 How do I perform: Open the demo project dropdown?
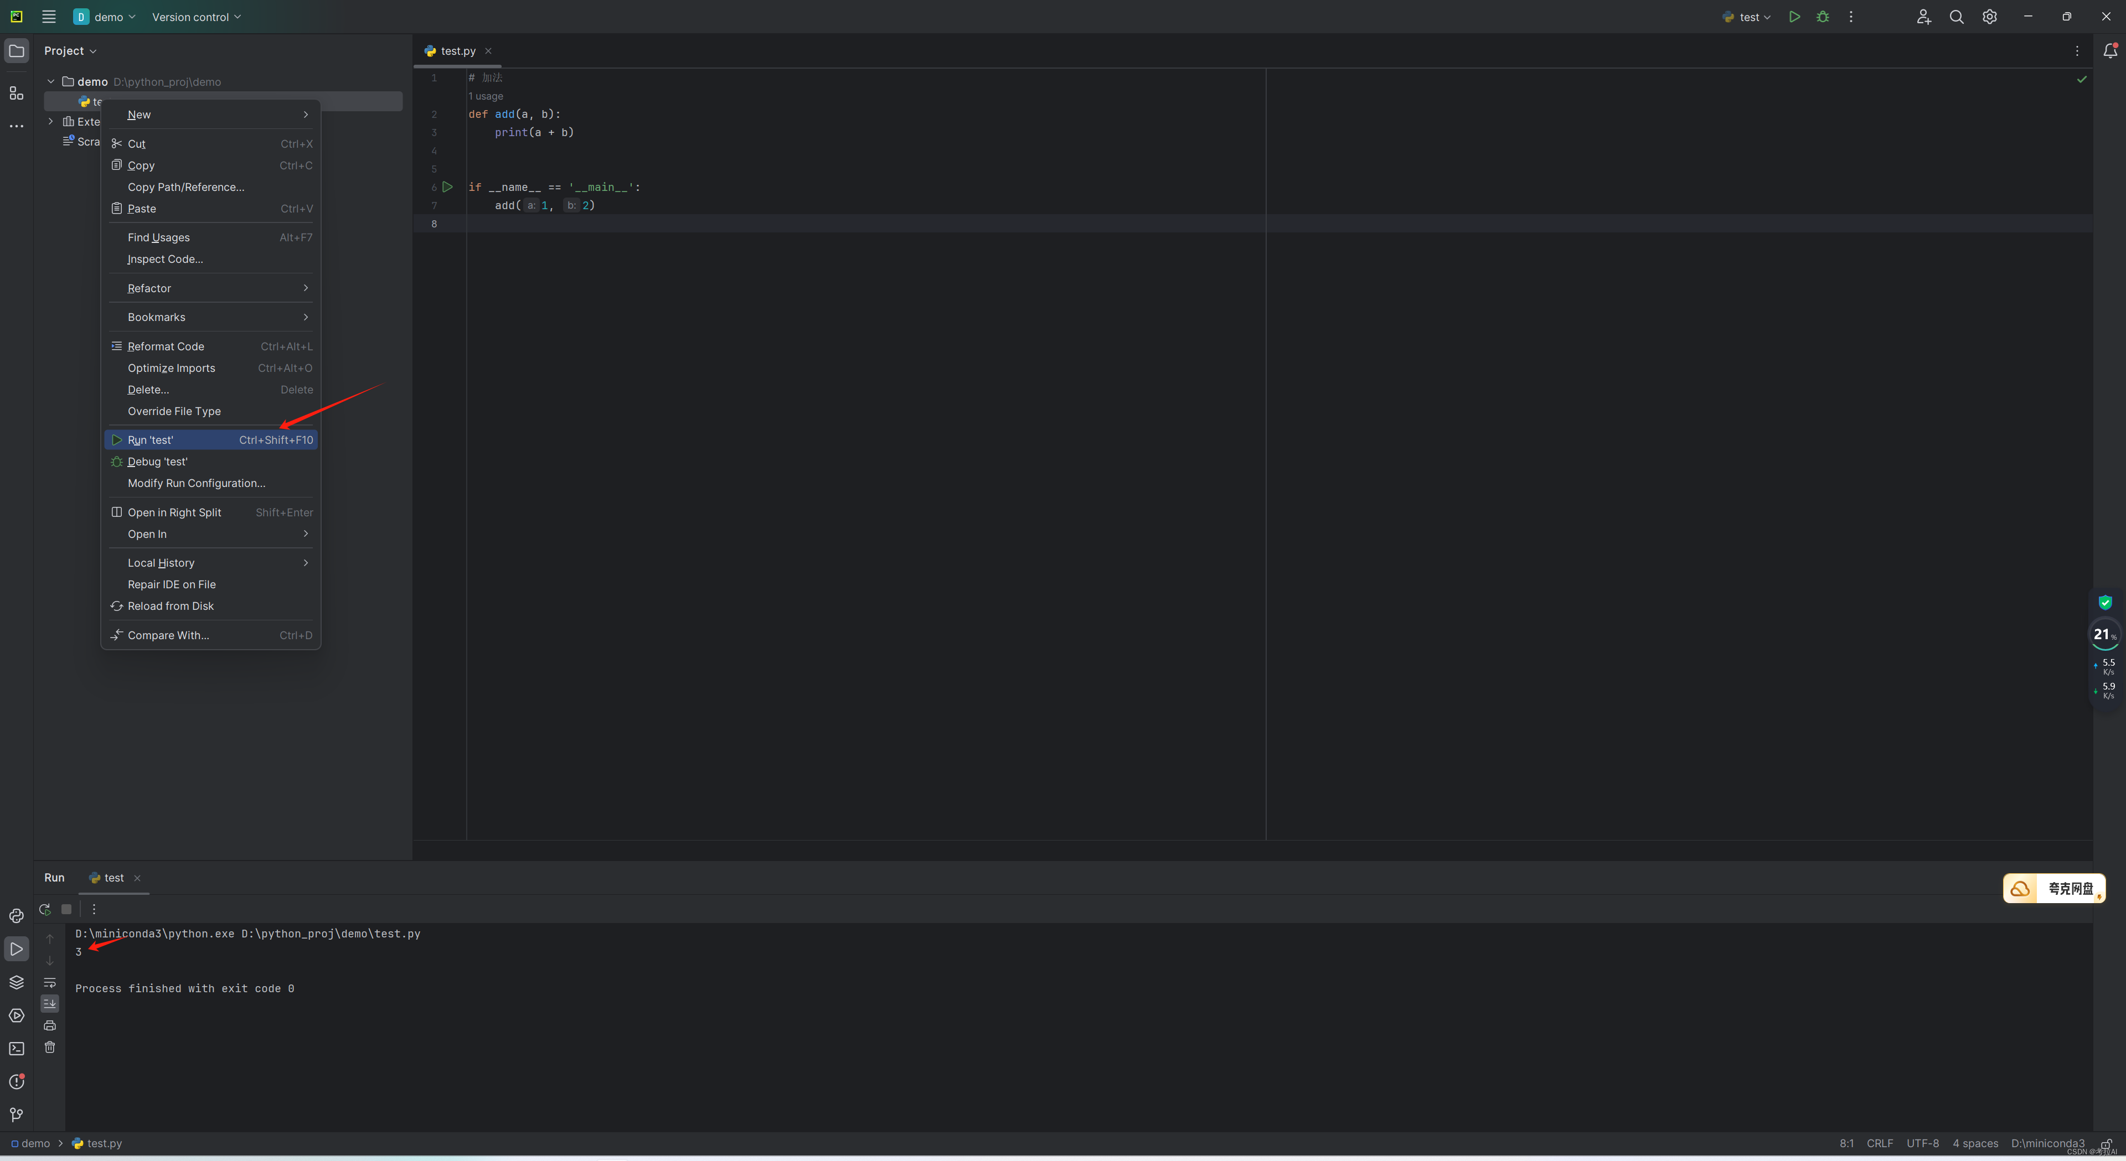105,17
